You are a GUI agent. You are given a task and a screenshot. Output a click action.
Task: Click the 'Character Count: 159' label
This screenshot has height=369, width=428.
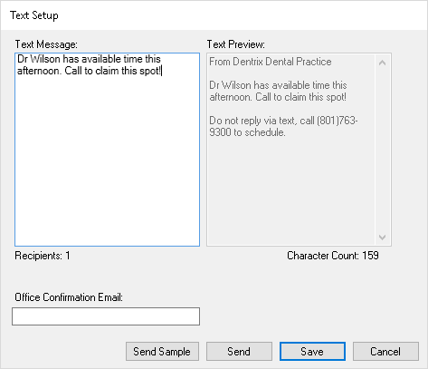[x=333, y=256]
